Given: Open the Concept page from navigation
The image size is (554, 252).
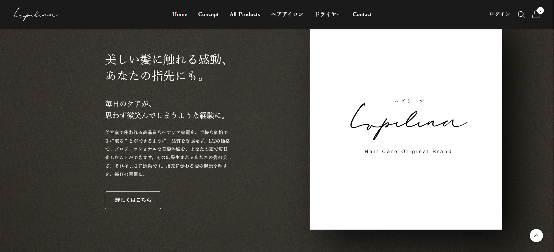Looking at the screenshot, I should tap(208, 14).
